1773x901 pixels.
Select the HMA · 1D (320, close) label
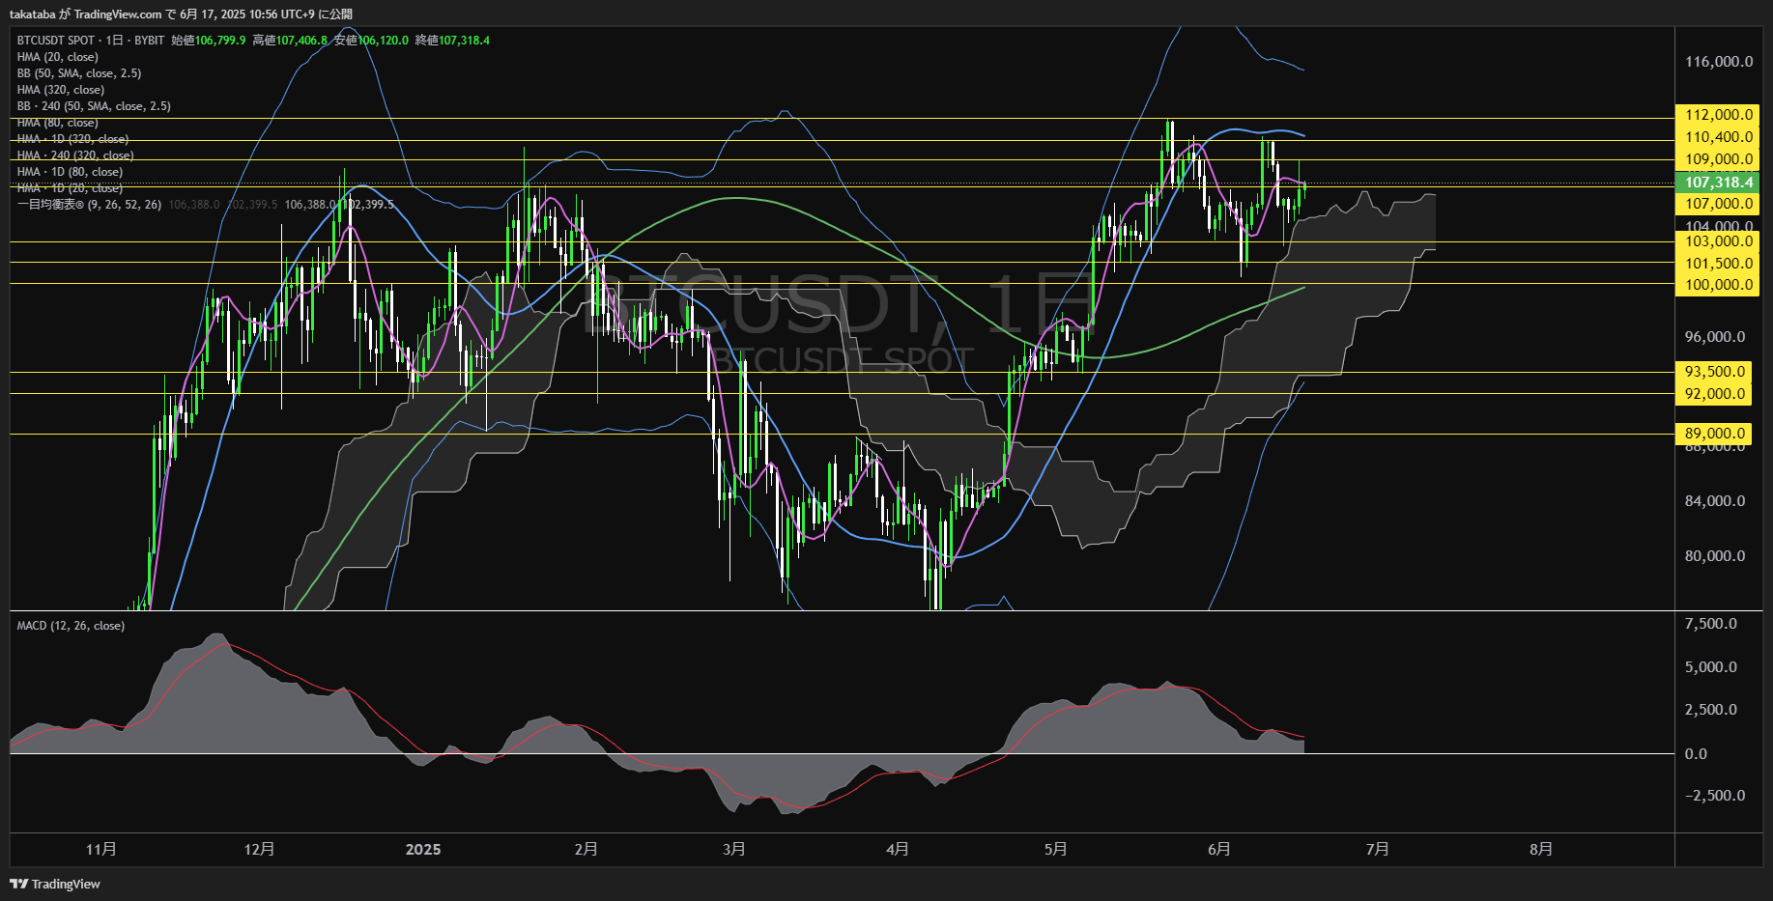point(72,139)
